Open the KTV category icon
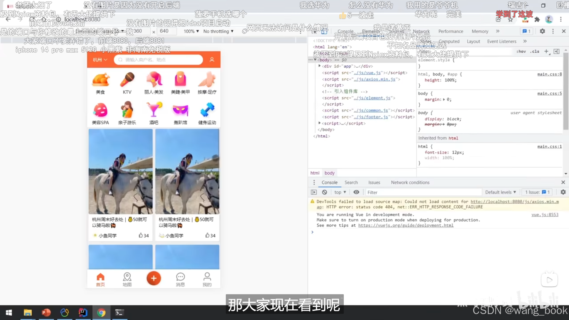Image resolution: width=569 pixels, height=320 pixels. 127,80
